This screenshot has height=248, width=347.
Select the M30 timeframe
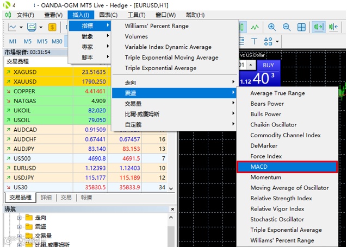pyautogui.click(x=57, y=41)
